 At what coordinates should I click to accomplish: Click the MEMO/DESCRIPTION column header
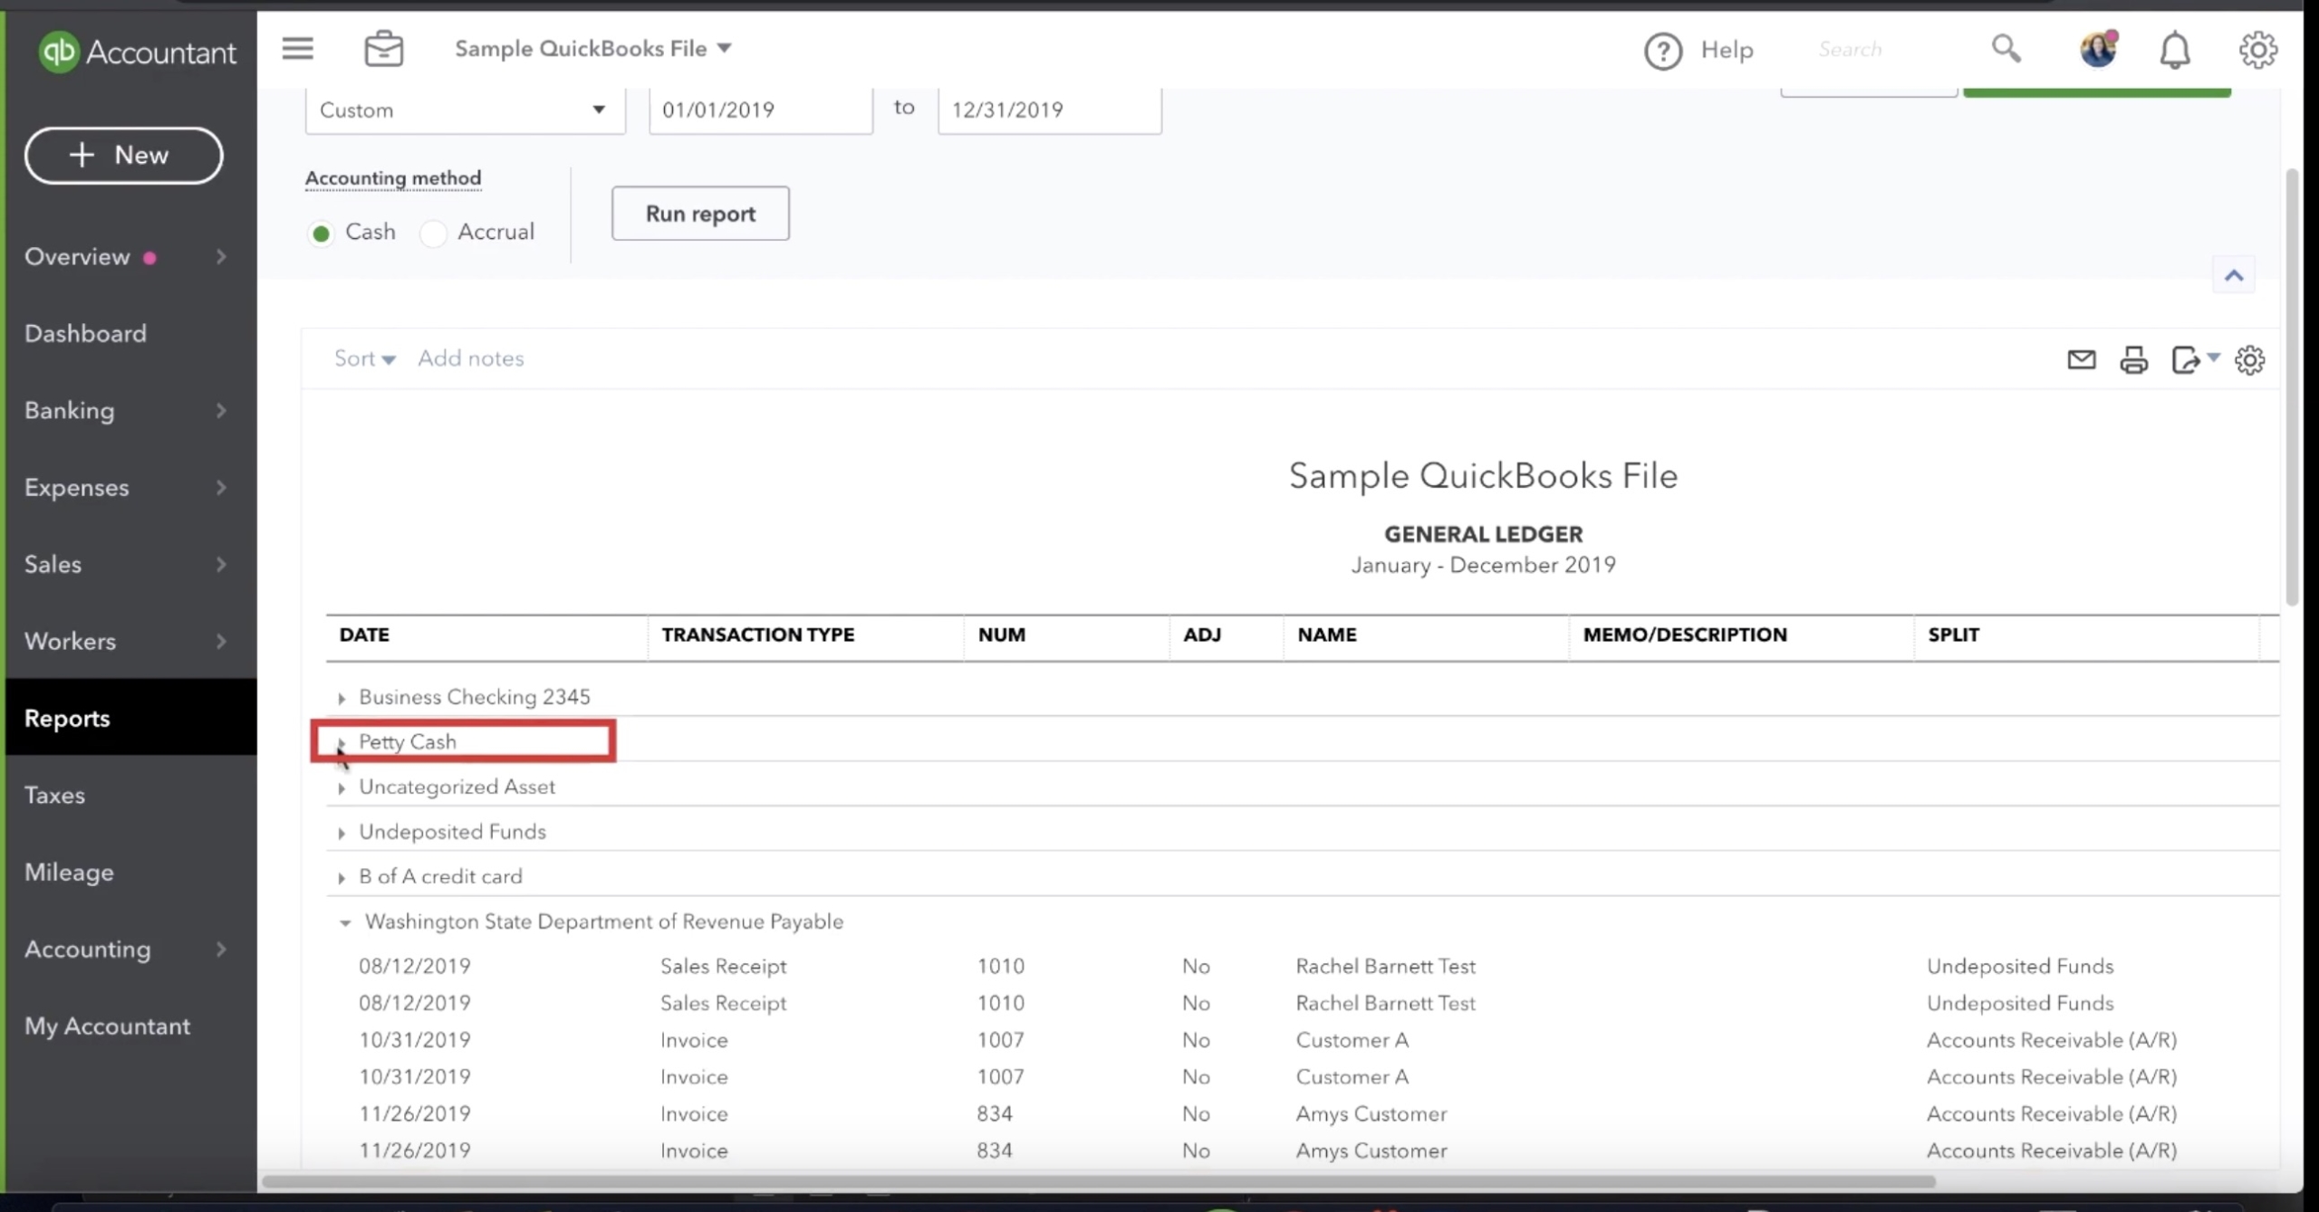coord(1685,635)
